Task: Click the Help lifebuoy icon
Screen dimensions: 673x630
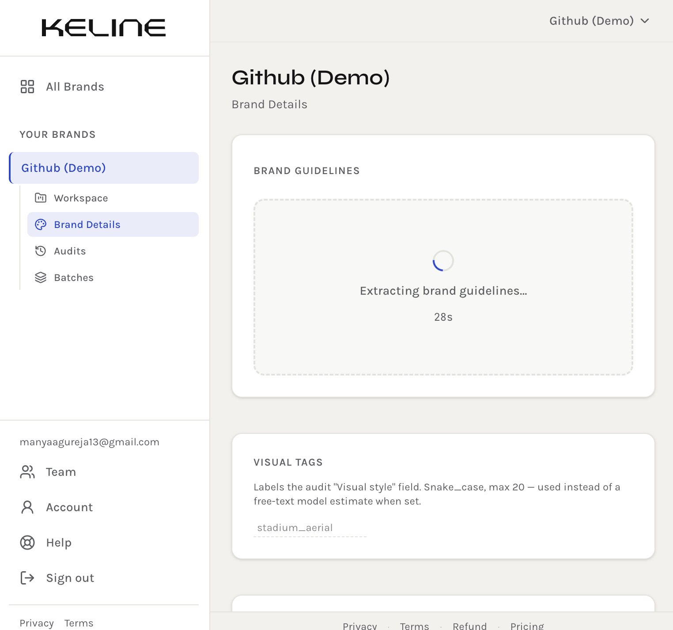Action: click(x=27, y=543)
